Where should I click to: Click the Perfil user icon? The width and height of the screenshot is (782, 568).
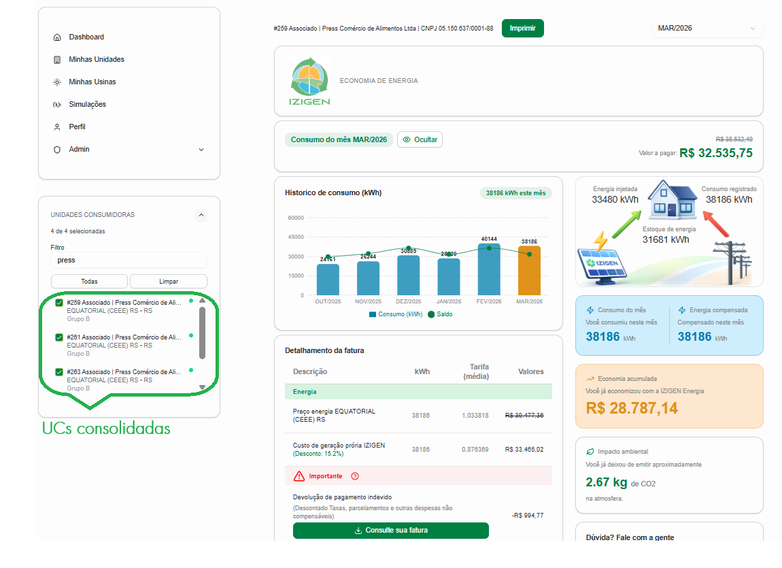point(57,127)
